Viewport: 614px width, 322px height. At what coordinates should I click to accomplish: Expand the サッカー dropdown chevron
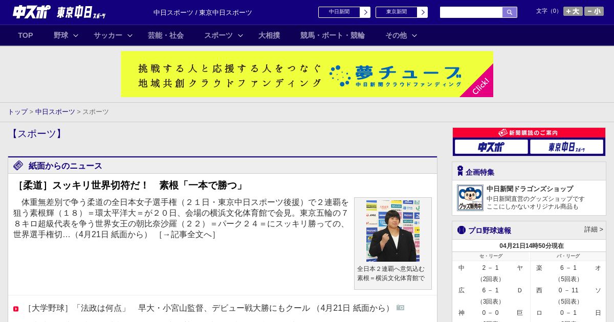tap(130, 36)
